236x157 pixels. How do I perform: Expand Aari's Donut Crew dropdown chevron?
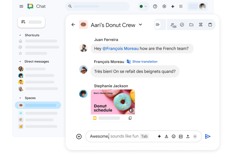[x=140, y=25]
